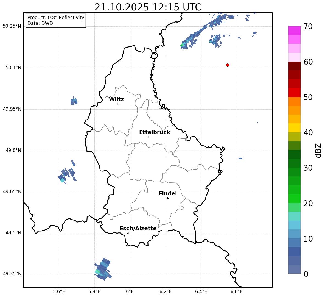Screen dimensions: 325x297
Task: Click the Data: DWD text
Action: pyautogui.click(x=40, y=23)
